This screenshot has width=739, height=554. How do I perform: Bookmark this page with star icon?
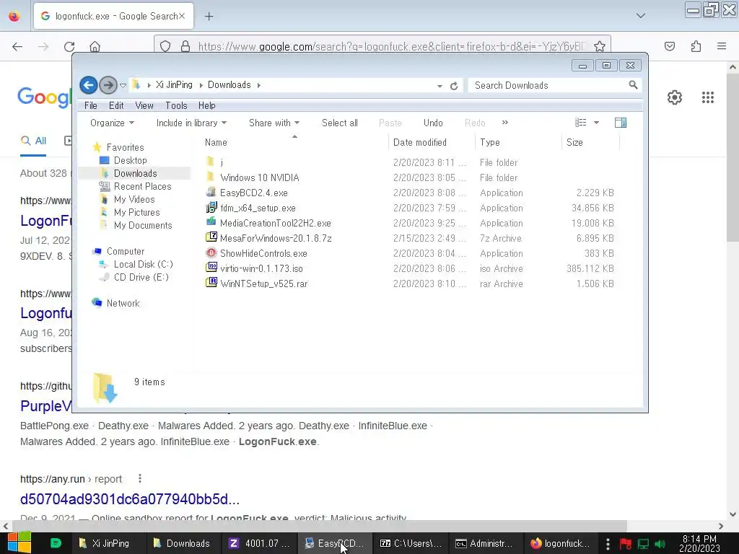(600, 46)
